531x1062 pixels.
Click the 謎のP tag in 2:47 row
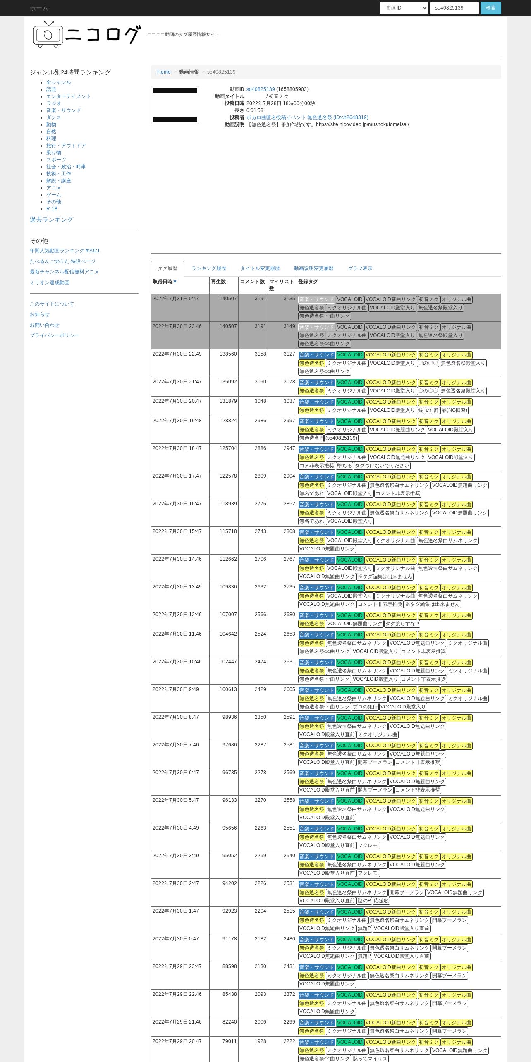(364, 901)
